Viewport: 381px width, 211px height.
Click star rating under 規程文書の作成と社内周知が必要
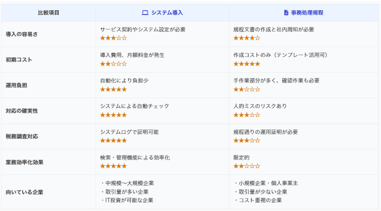(x=247, y=38)
